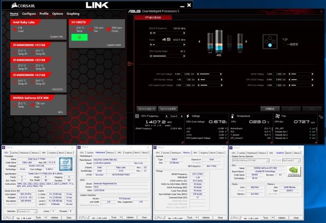Viewport: 326px width, 223px height.
Task: Click the four-core selector diagram box
Action: (x=270, y=42)
